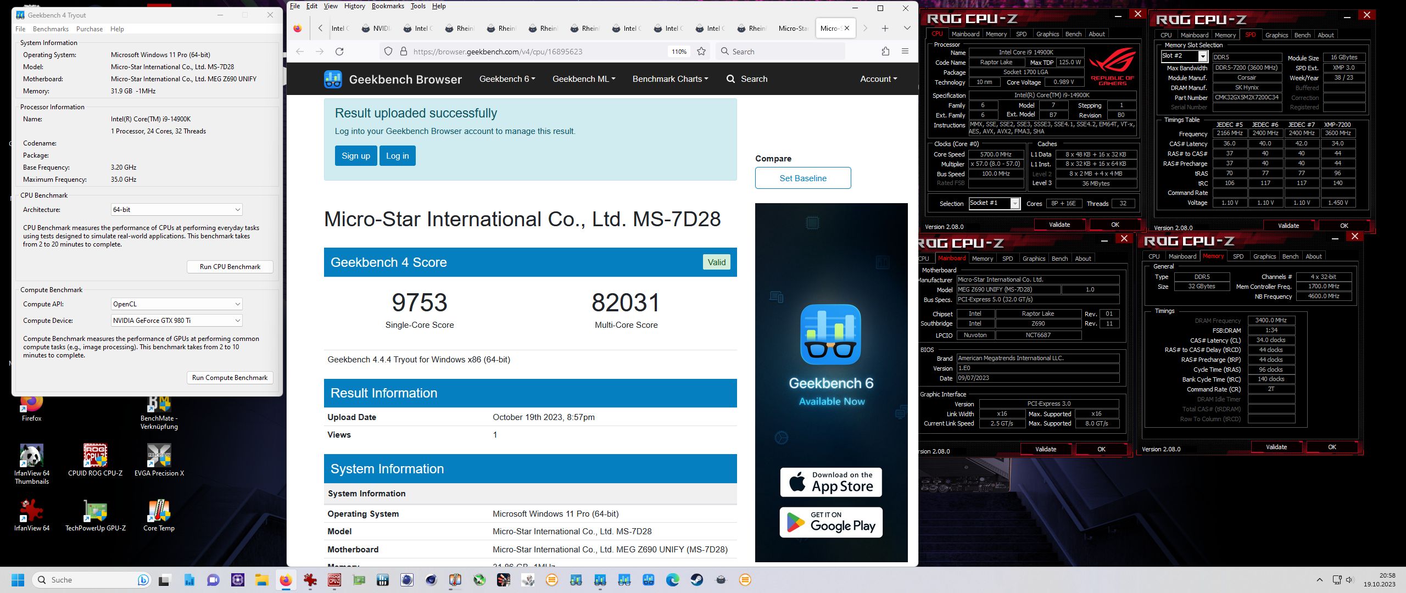Expand the Compute API OpenCL dropdown

tap(176, 304)
